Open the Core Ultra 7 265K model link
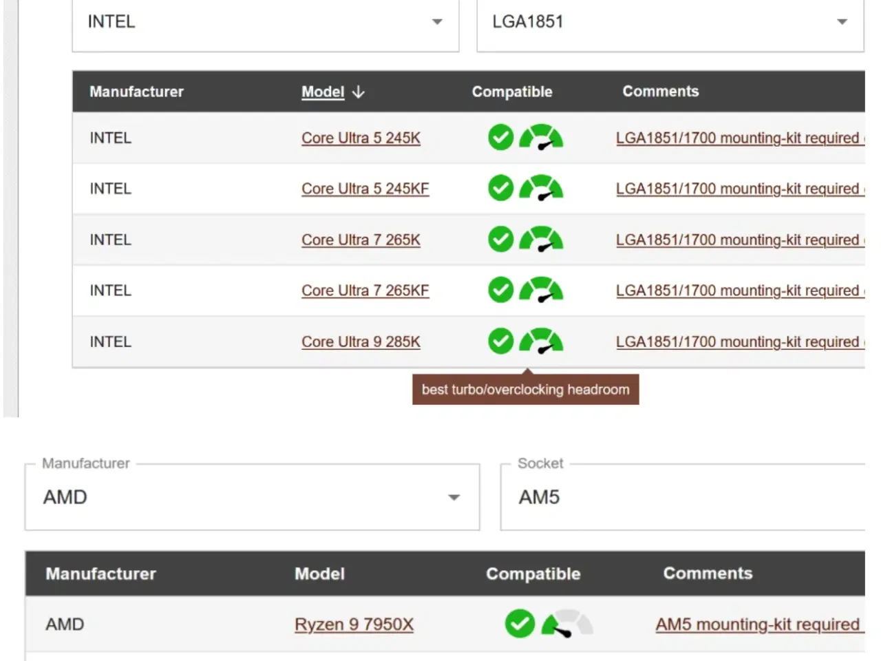Screen dimensions: 881x661 (x=361, y=240)
